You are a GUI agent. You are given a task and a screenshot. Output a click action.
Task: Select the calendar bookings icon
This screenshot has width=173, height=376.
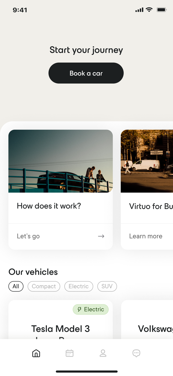click(69, 353)
